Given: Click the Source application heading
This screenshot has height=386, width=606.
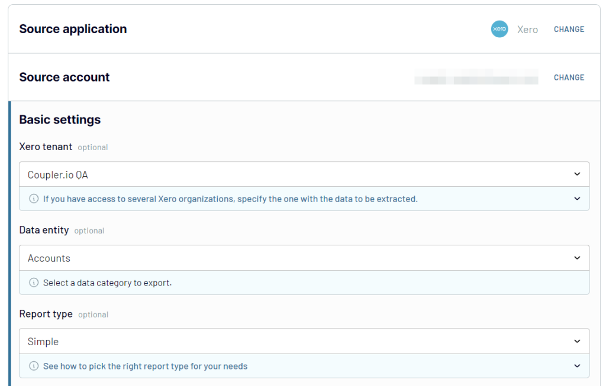Looking at the screenshot, I should [x=73, y=29].
